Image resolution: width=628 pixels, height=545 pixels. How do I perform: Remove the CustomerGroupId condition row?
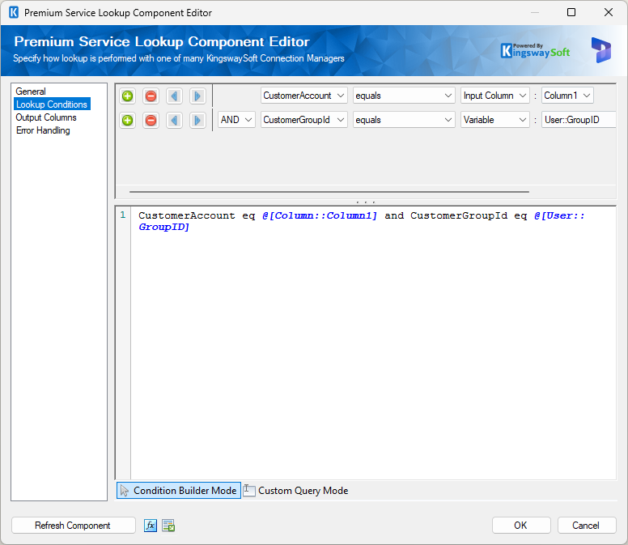click(x=151, y=120)
